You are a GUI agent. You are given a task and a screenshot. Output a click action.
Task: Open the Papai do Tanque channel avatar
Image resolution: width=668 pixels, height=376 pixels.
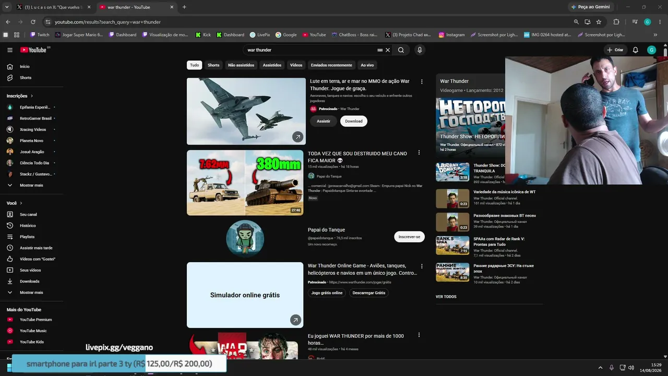click(x=245, y=239)
